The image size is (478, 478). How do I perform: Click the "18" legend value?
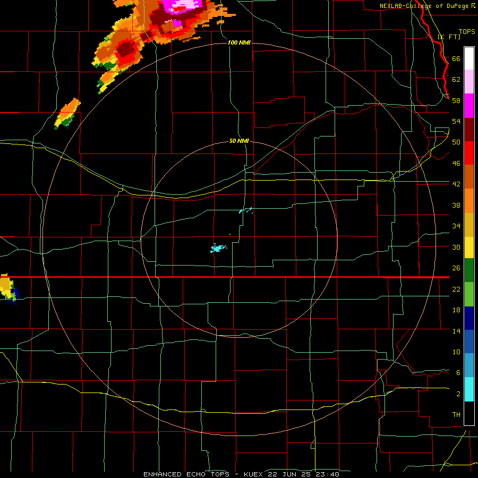456,310
